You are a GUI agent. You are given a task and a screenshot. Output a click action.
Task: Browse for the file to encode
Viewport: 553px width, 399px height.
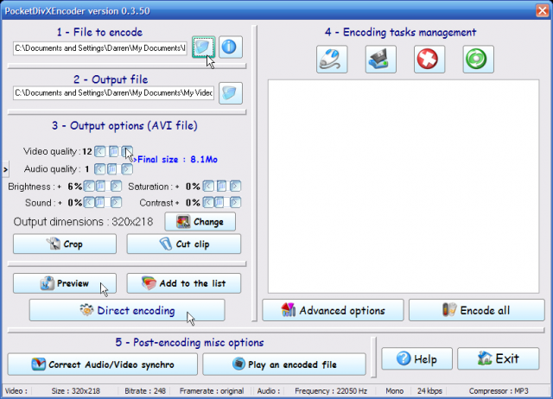[x=204, y=47]
